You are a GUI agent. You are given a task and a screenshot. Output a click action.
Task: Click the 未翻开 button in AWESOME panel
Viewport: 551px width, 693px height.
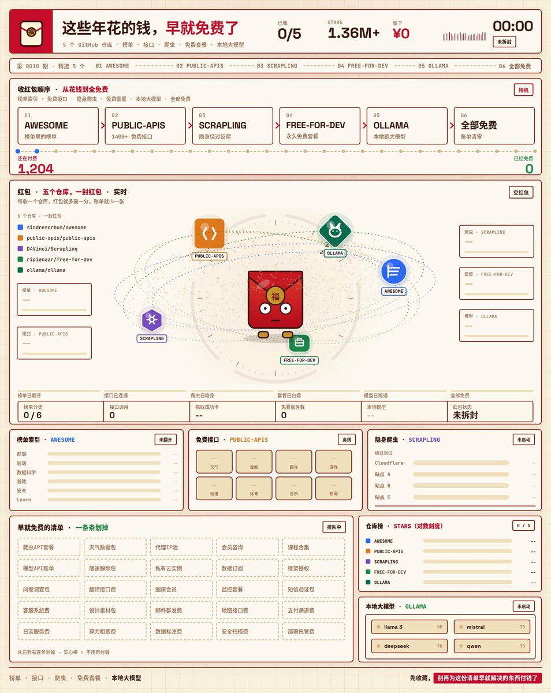(166, 439)
